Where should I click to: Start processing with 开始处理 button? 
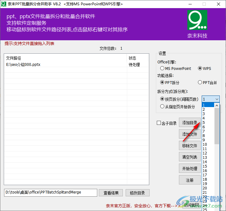(190, 169)
